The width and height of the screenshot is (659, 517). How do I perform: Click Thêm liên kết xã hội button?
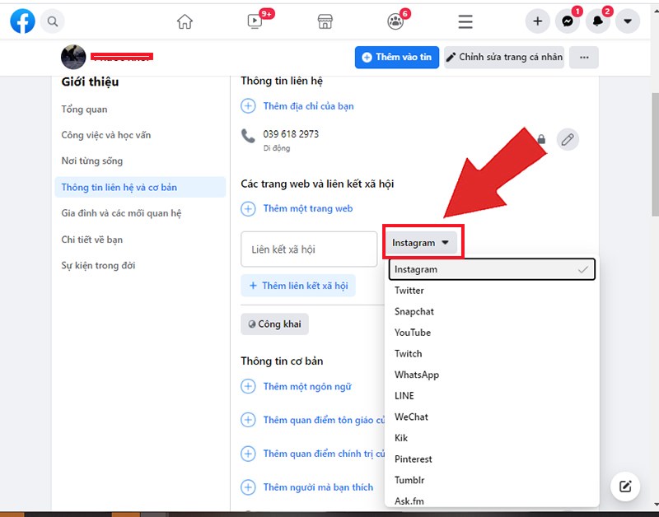[x=298, y=286]
